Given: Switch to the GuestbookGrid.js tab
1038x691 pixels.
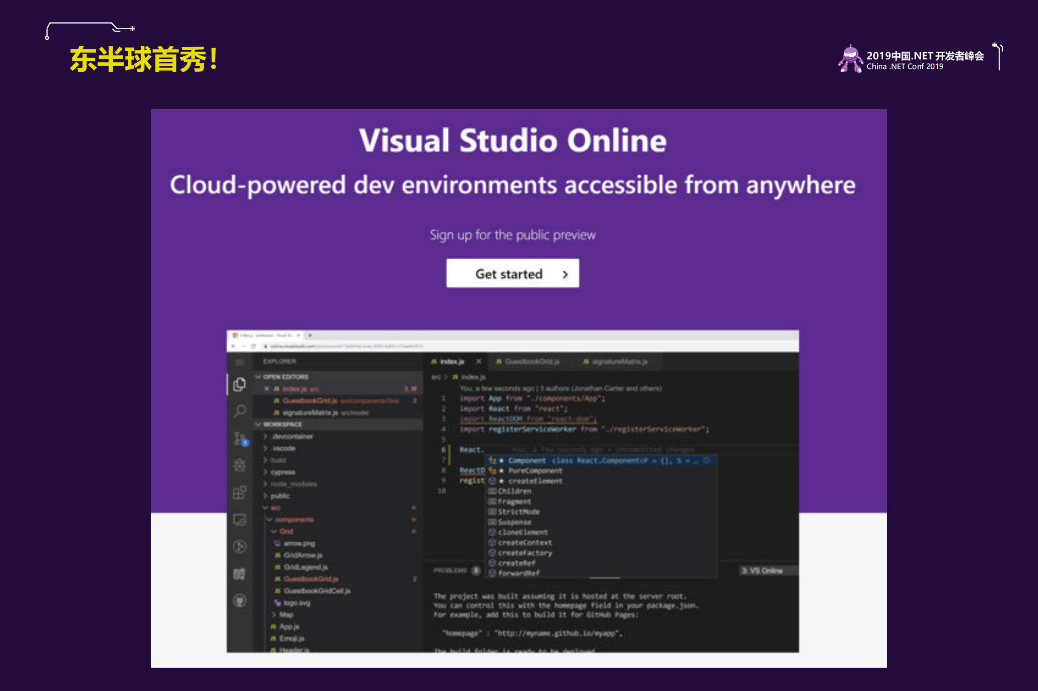Looking at the screenshot, I should tap(531, 361).
